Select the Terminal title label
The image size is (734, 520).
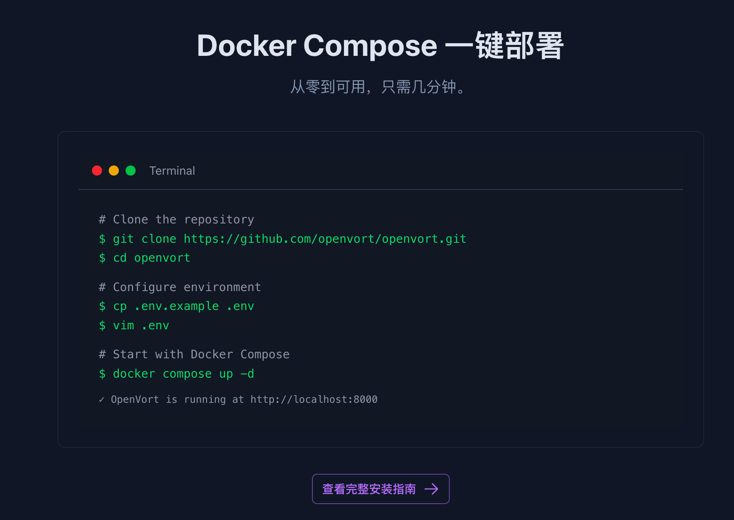tap(172, 171)
